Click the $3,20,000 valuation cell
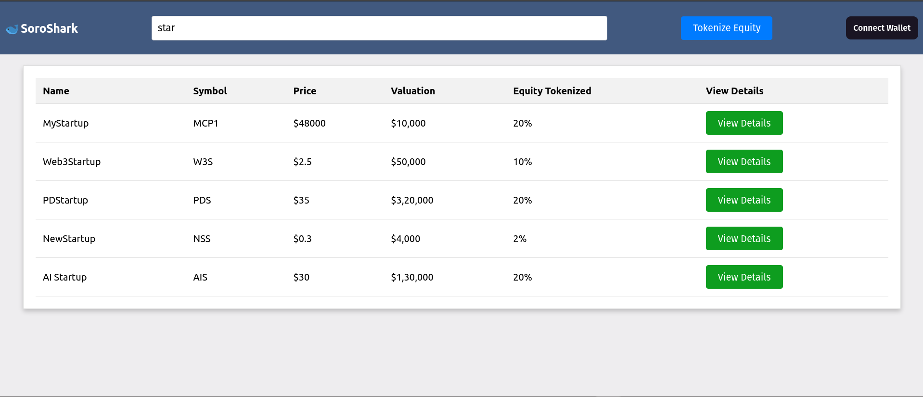Screen dimensions: 923x397 click(x=412, y=200)
